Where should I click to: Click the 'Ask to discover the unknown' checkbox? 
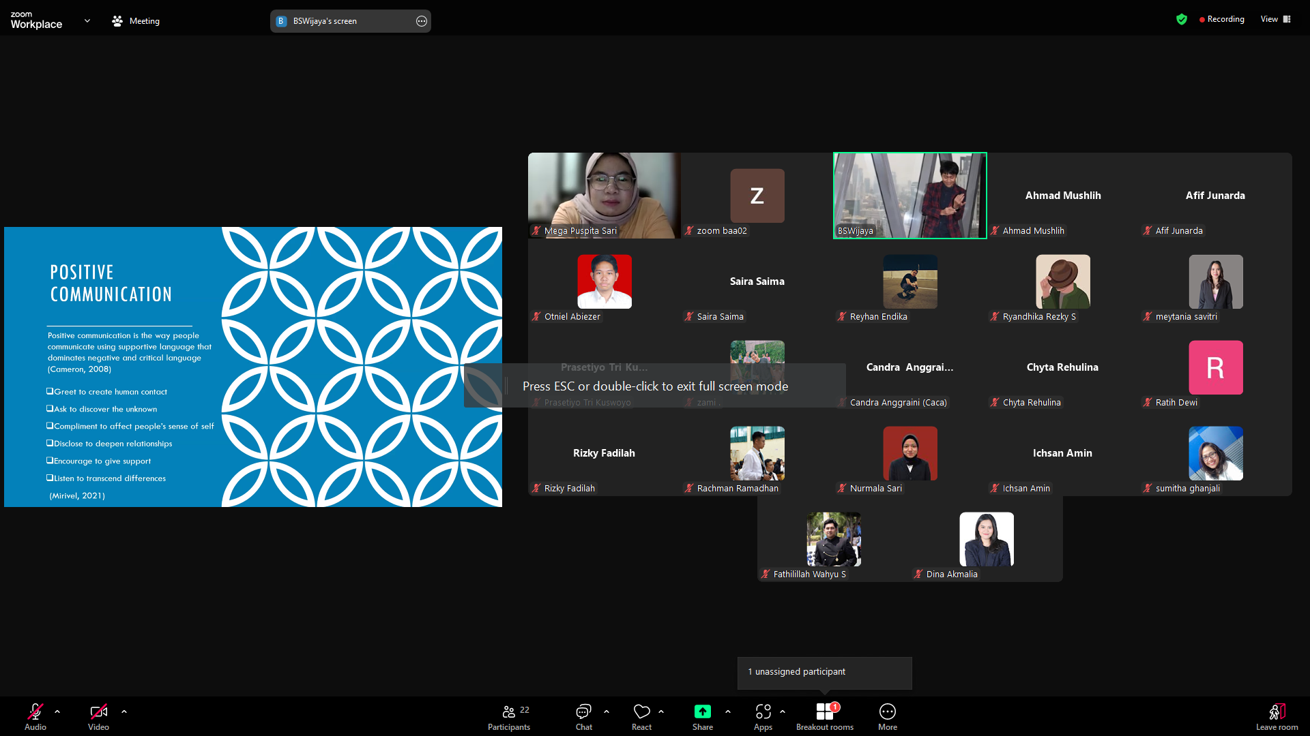pyautogui.click(x=50, y=409)
